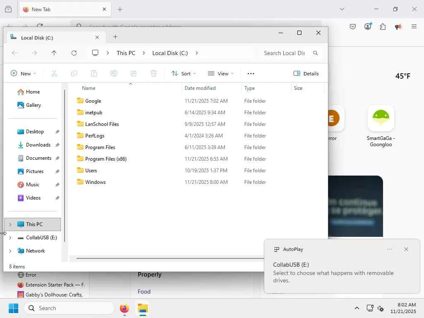This screenshot has height=318, width=424.
Task: Click chevron after This PC in address bar
Action: tap(144, 53)
